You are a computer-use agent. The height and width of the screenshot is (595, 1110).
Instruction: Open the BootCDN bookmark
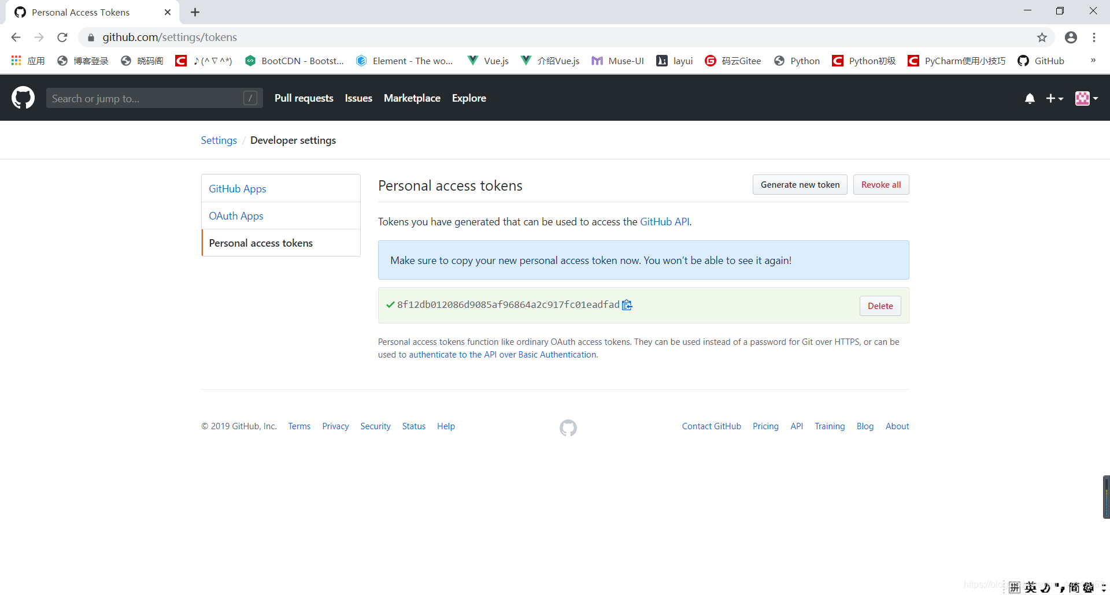pos(294,61)
